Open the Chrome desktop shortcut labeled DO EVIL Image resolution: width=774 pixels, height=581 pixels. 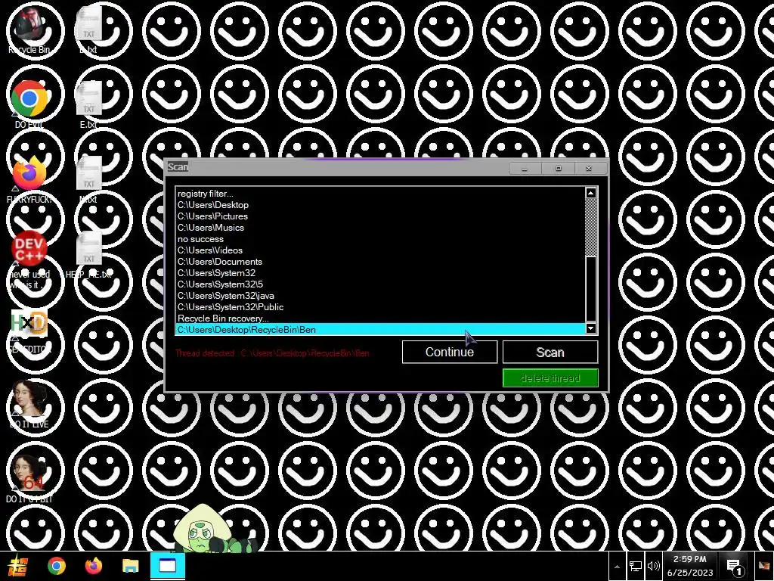[x=29, y=104]
